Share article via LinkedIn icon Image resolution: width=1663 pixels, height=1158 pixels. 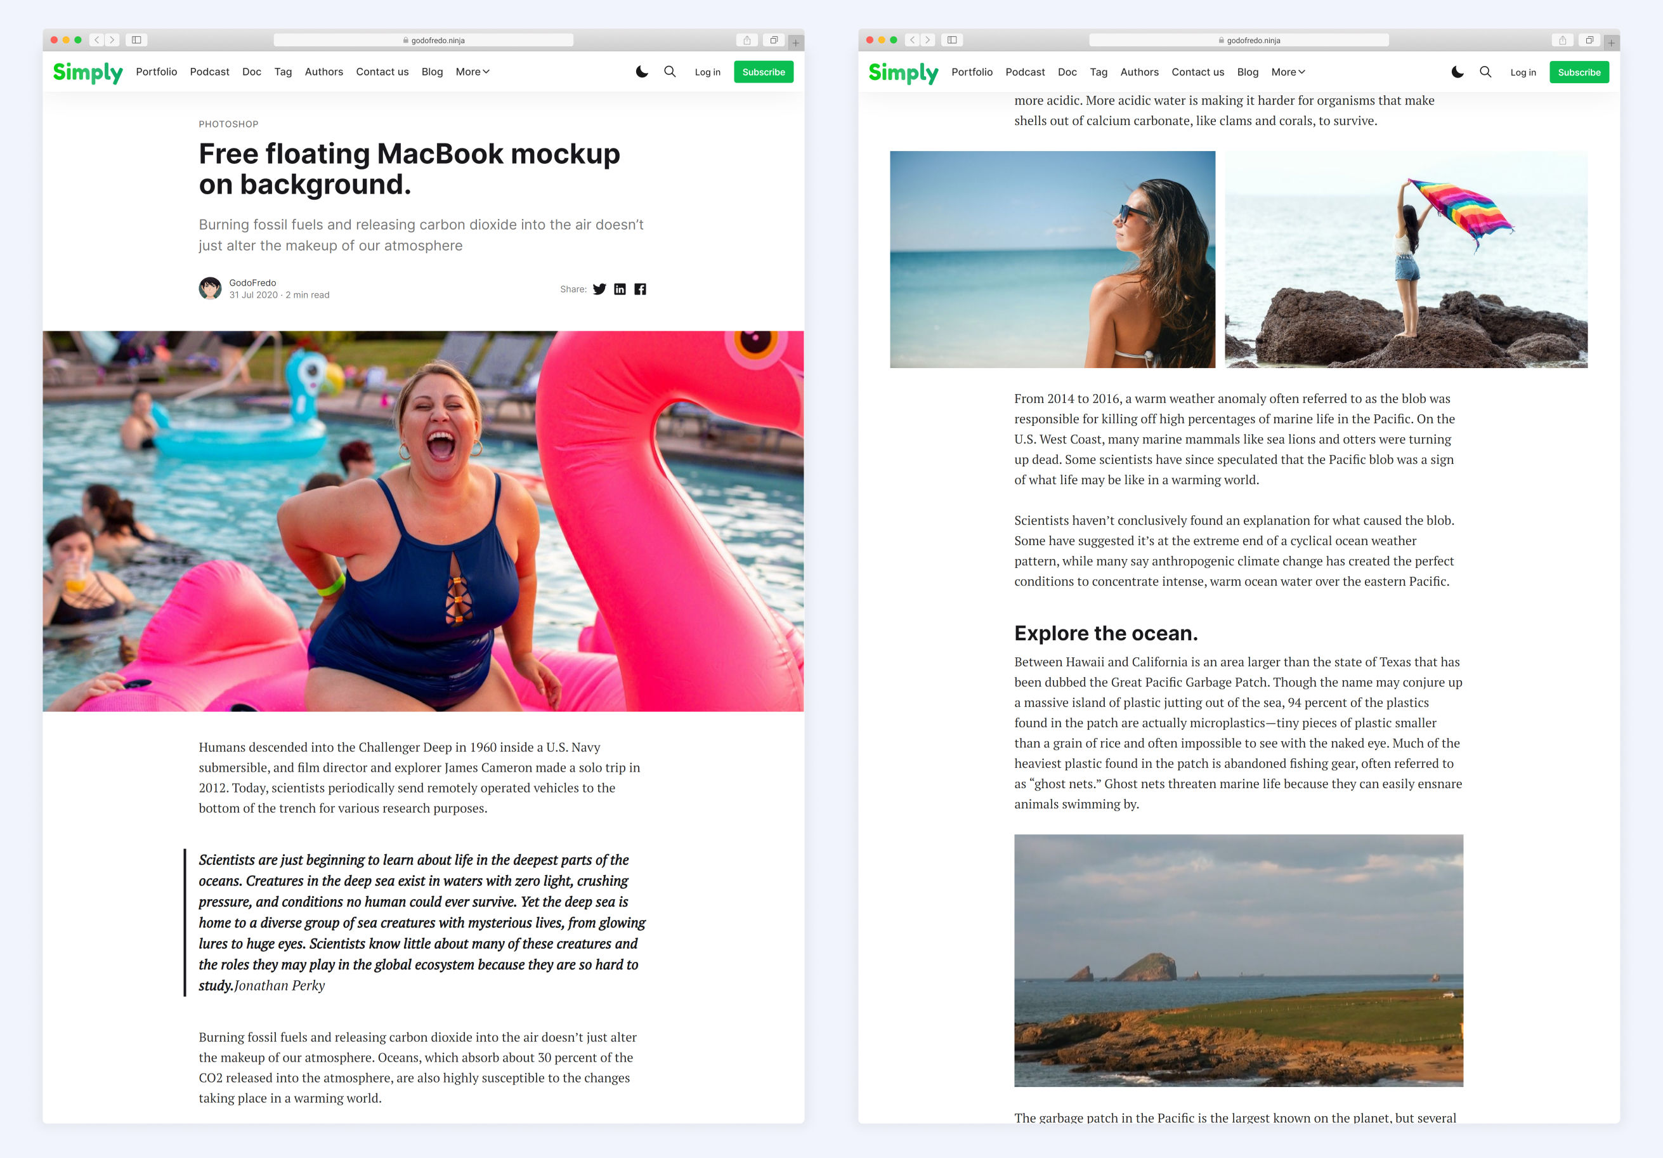pyautogui.click(x=619, y=289)
